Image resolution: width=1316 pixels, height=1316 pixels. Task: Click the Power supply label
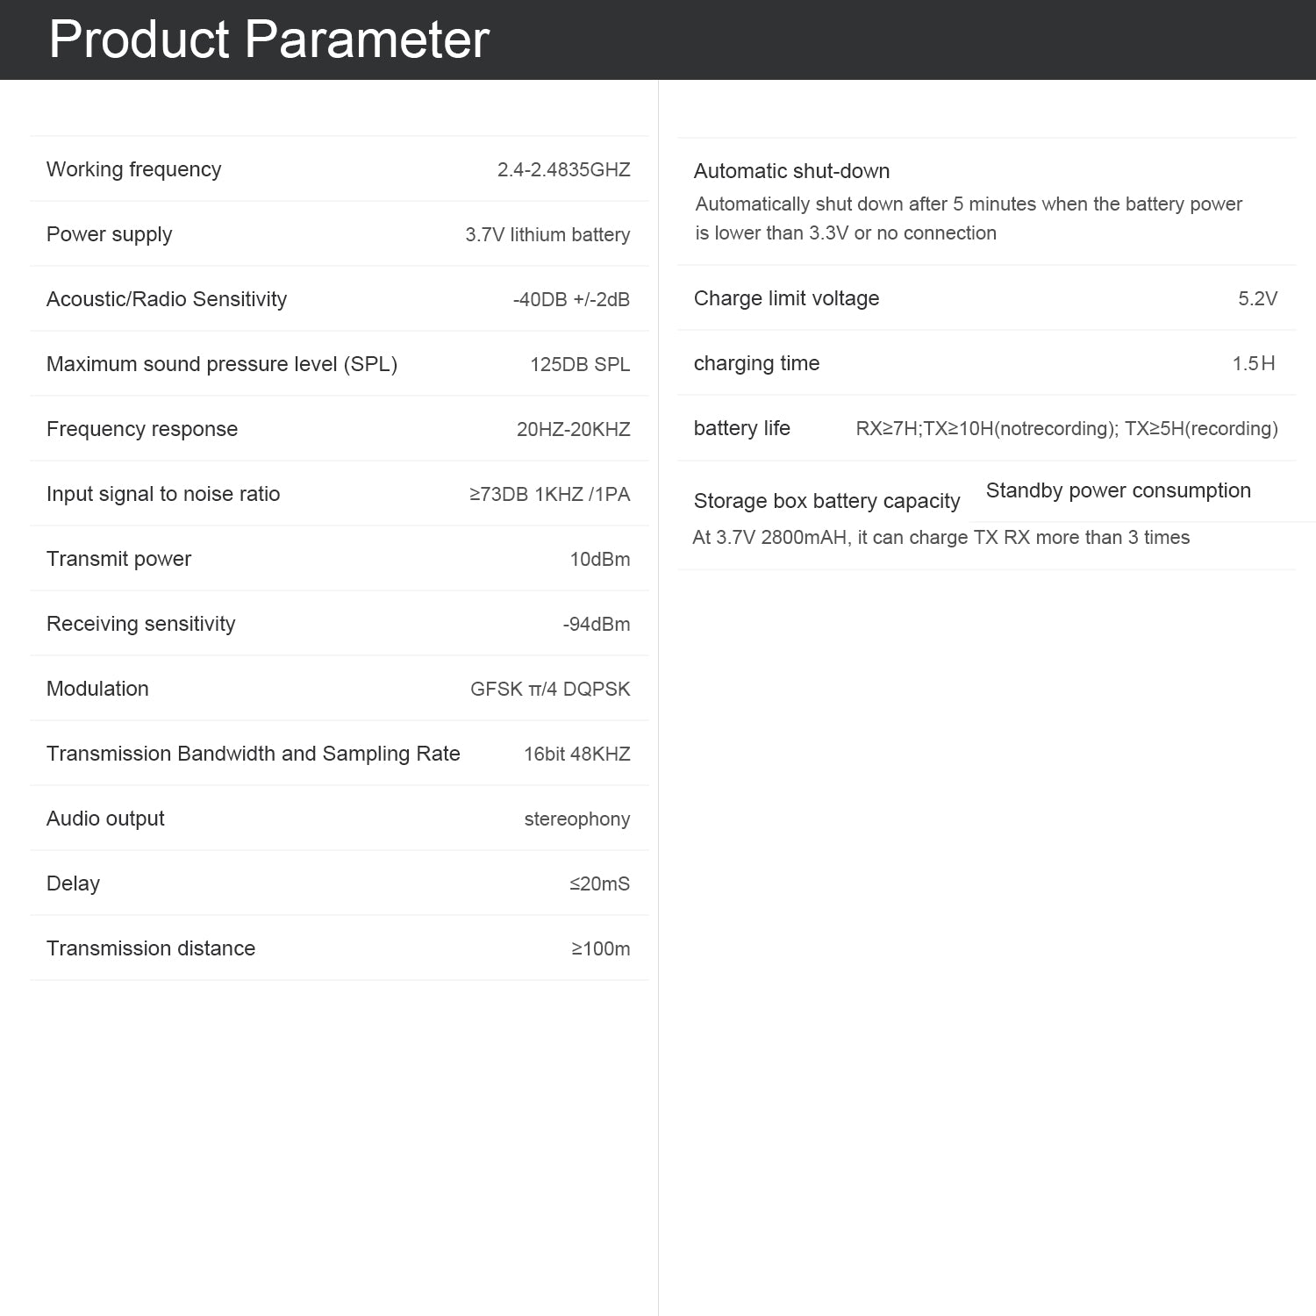(109, 234)
